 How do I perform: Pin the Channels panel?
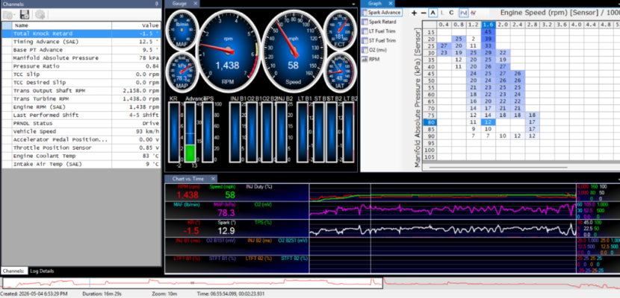[157, 4]
